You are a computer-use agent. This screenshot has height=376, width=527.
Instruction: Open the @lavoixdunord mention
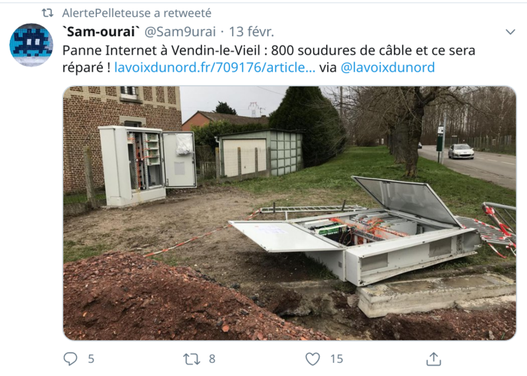387,67
